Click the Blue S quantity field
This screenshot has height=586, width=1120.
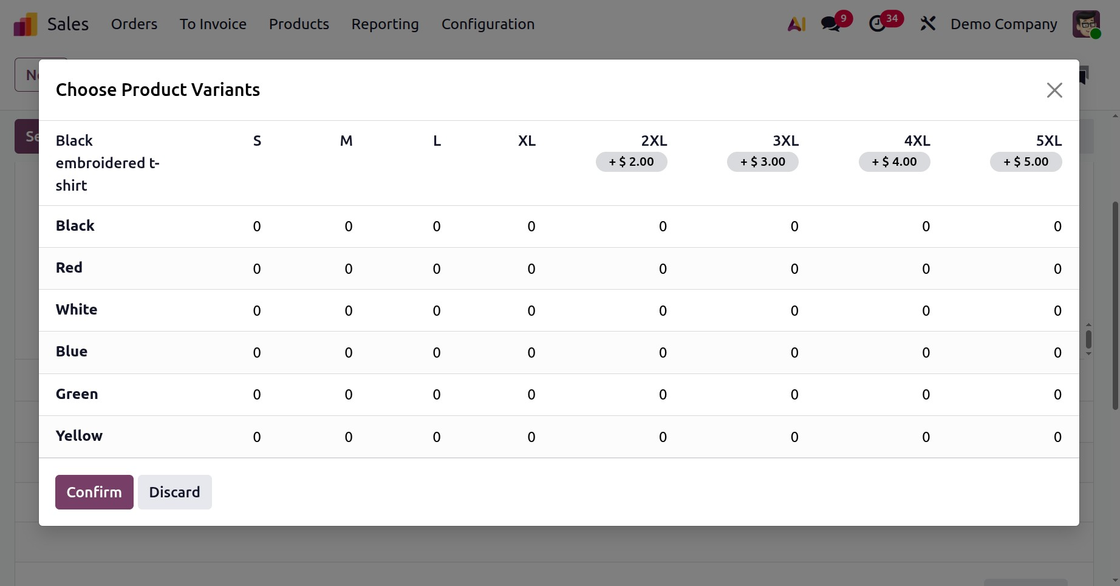coord(257,353)
